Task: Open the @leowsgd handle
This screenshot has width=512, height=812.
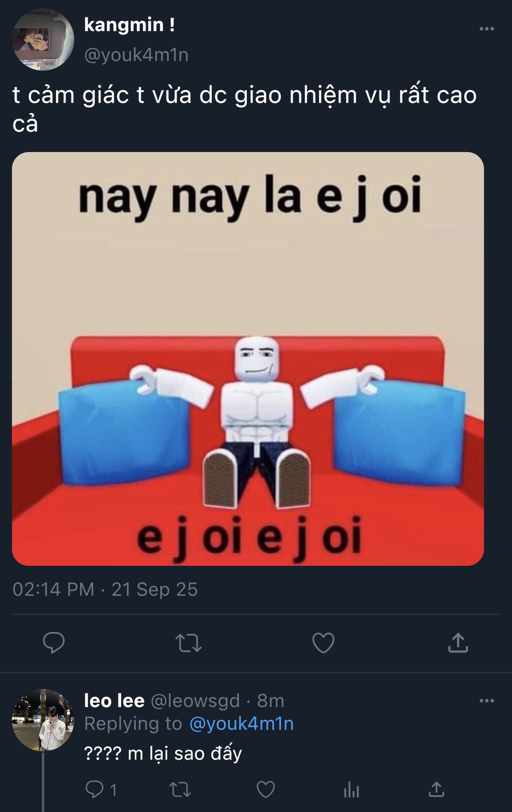Action: pos(195,701)
